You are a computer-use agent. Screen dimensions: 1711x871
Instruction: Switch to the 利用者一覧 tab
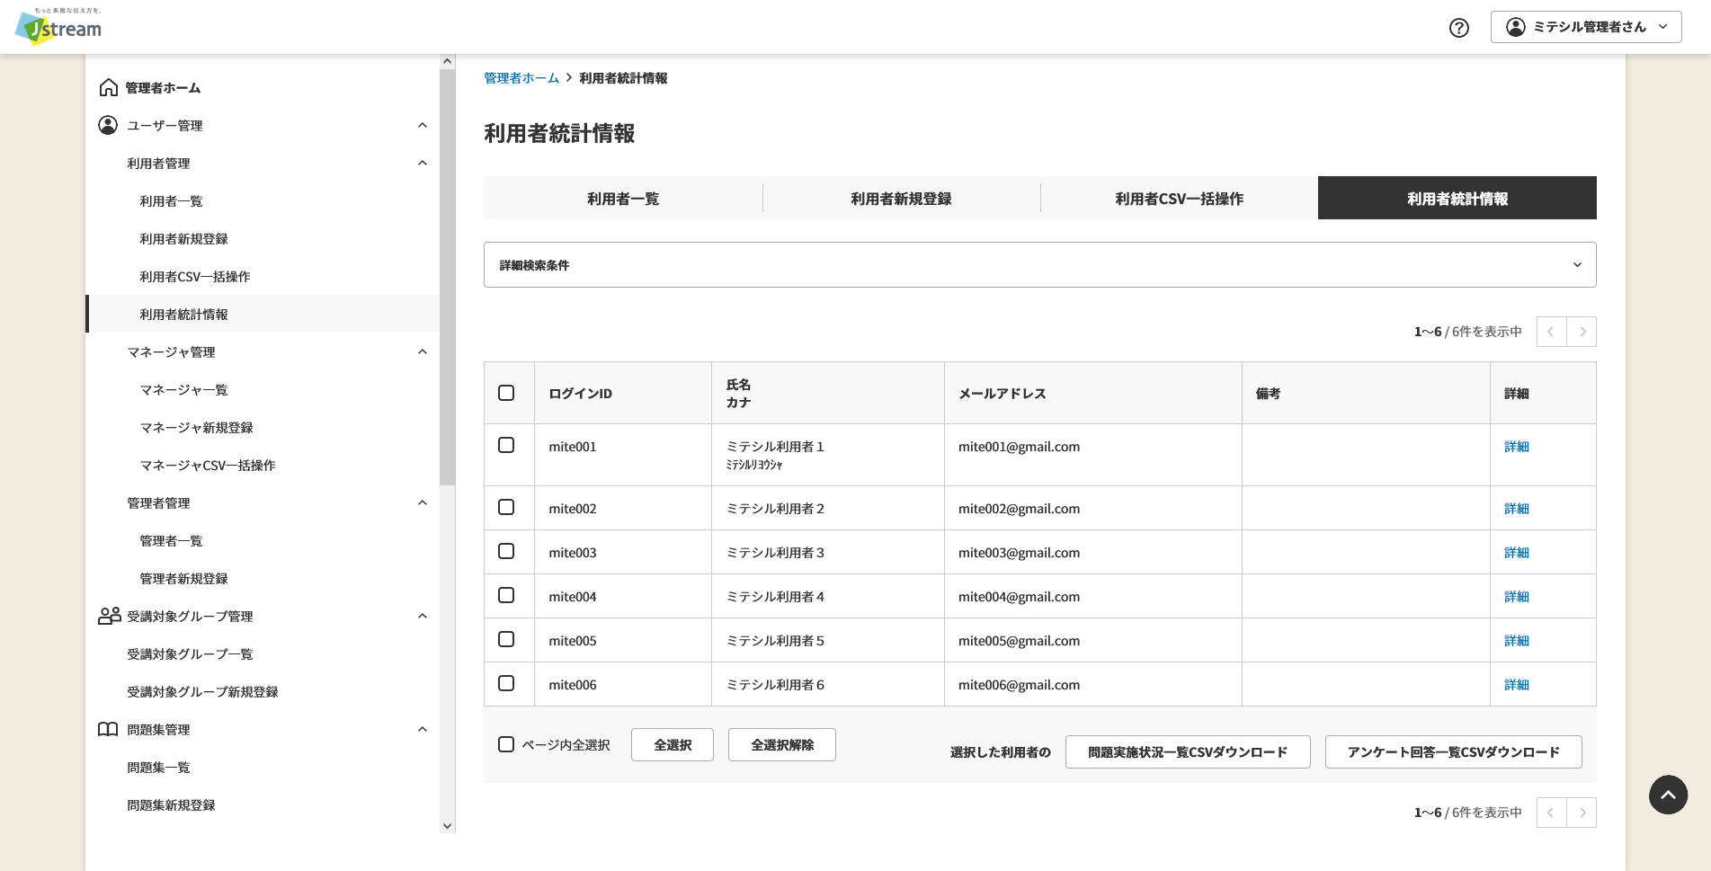[623, 198]
